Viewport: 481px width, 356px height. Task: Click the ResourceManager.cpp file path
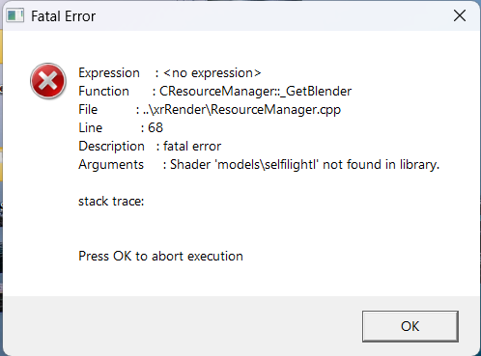[x=241, y=110]
